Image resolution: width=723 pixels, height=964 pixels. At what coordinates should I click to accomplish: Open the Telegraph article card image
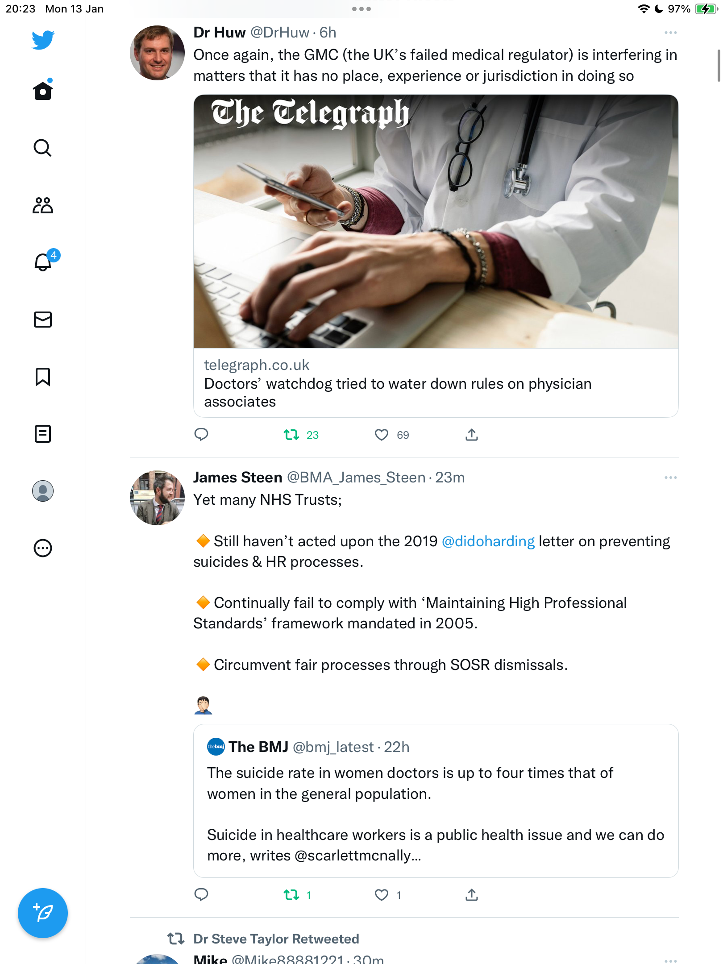coord(436,221)
